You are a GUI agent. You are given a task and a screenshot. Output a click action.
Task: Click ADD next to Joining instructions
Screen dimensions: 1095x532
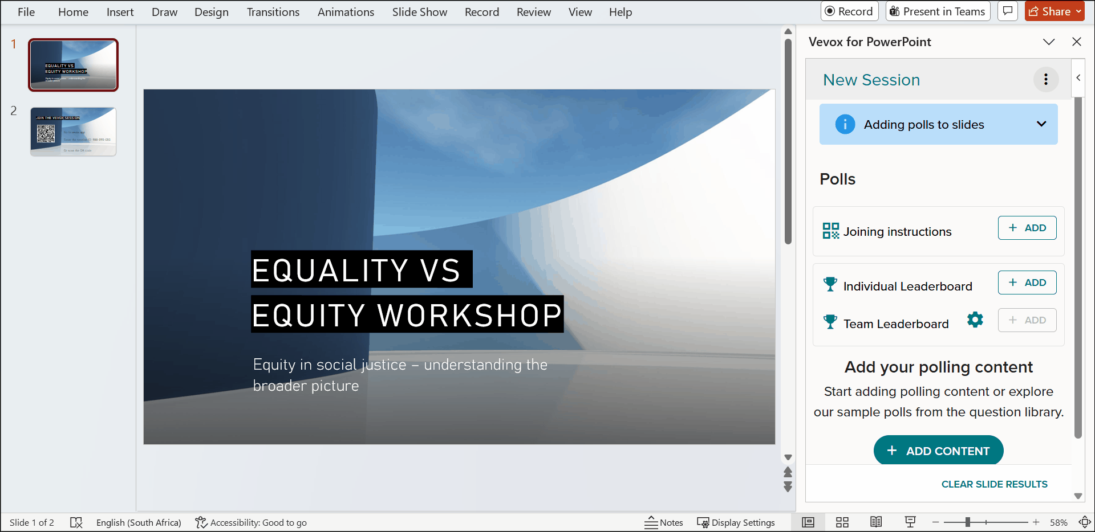click(1027, 227)
